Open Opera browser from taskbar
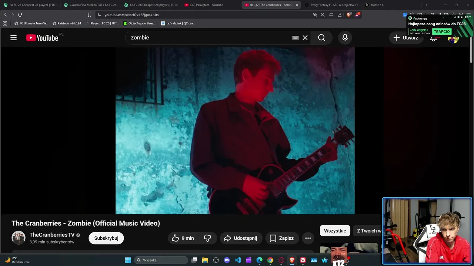The image size is (474, 266). pyautogui.click(x=281, y=260)
